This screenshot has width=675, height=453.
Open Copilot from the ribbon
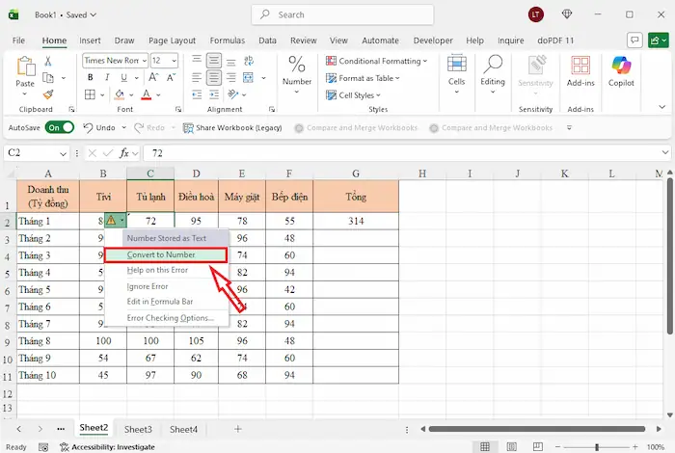click(621, 72)
